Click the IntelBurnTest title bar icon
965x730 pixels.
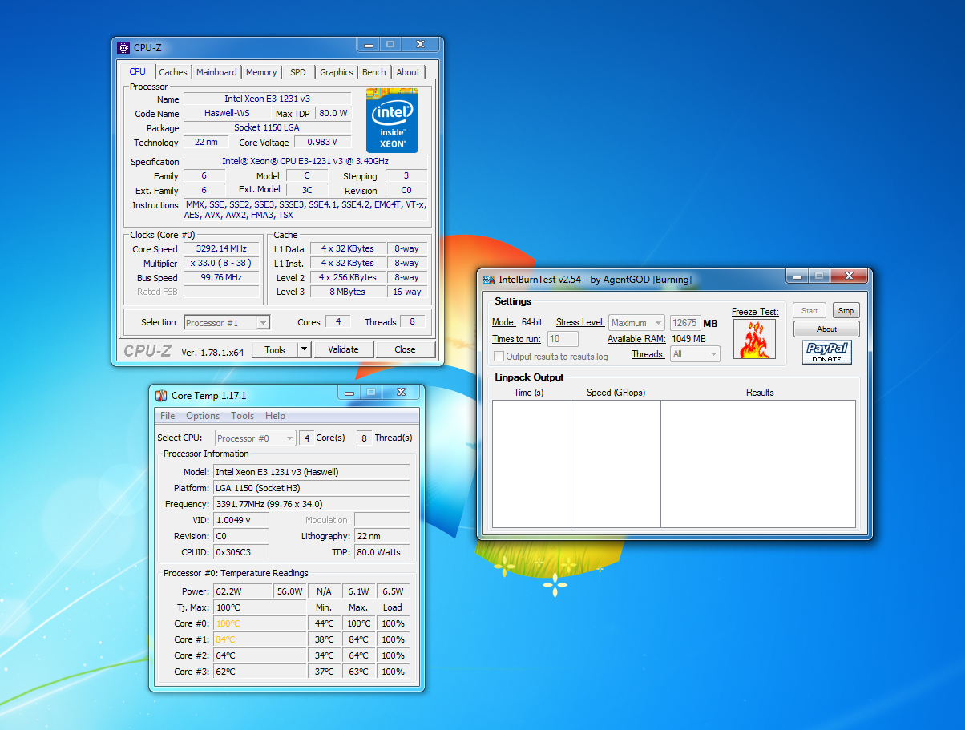pos(489,280)
